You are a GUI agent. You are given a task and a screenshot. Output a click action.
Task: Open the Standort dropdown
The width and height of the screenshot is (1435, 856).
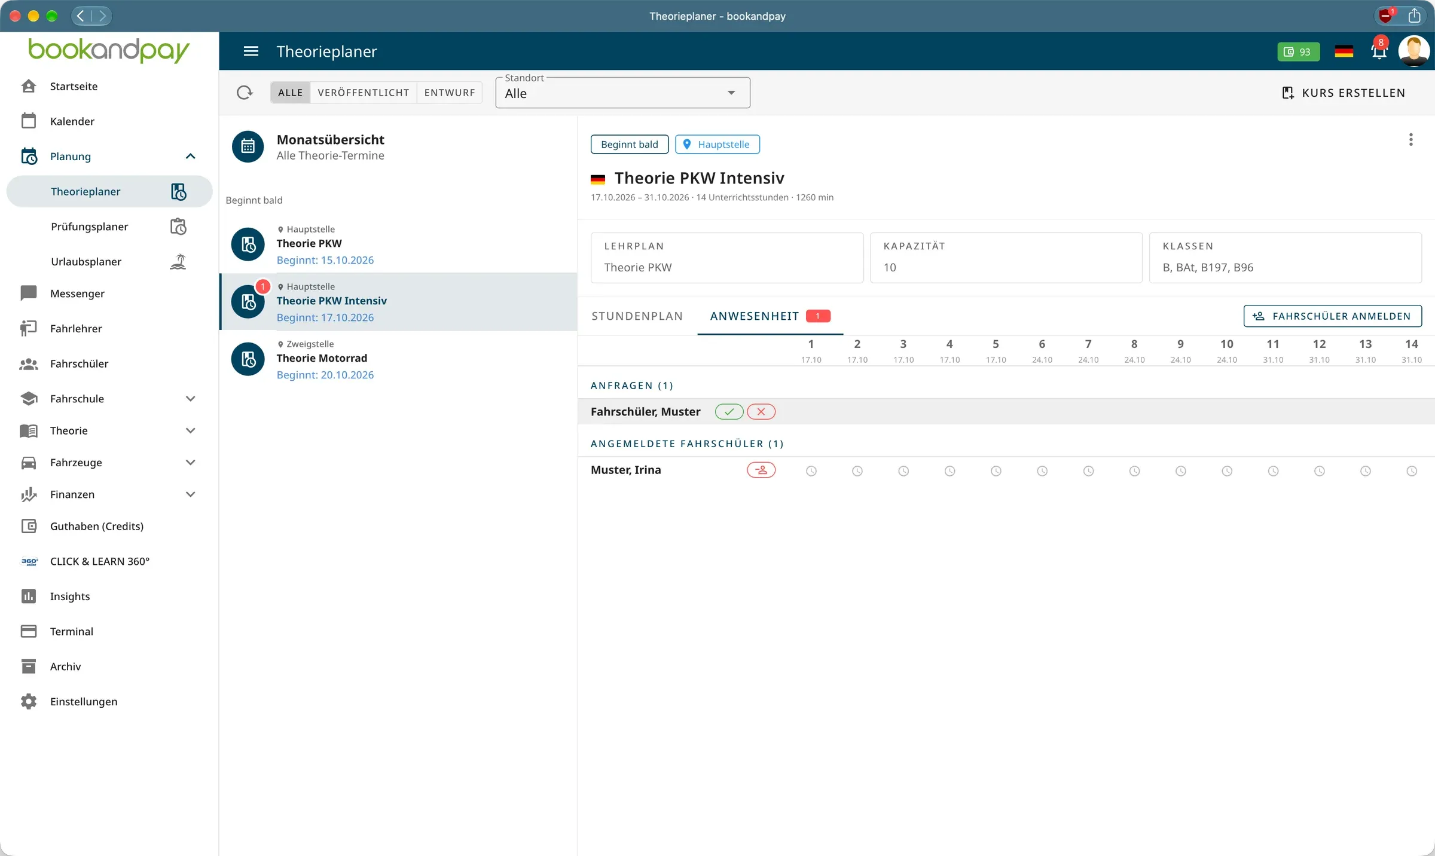tap(622, 93)
